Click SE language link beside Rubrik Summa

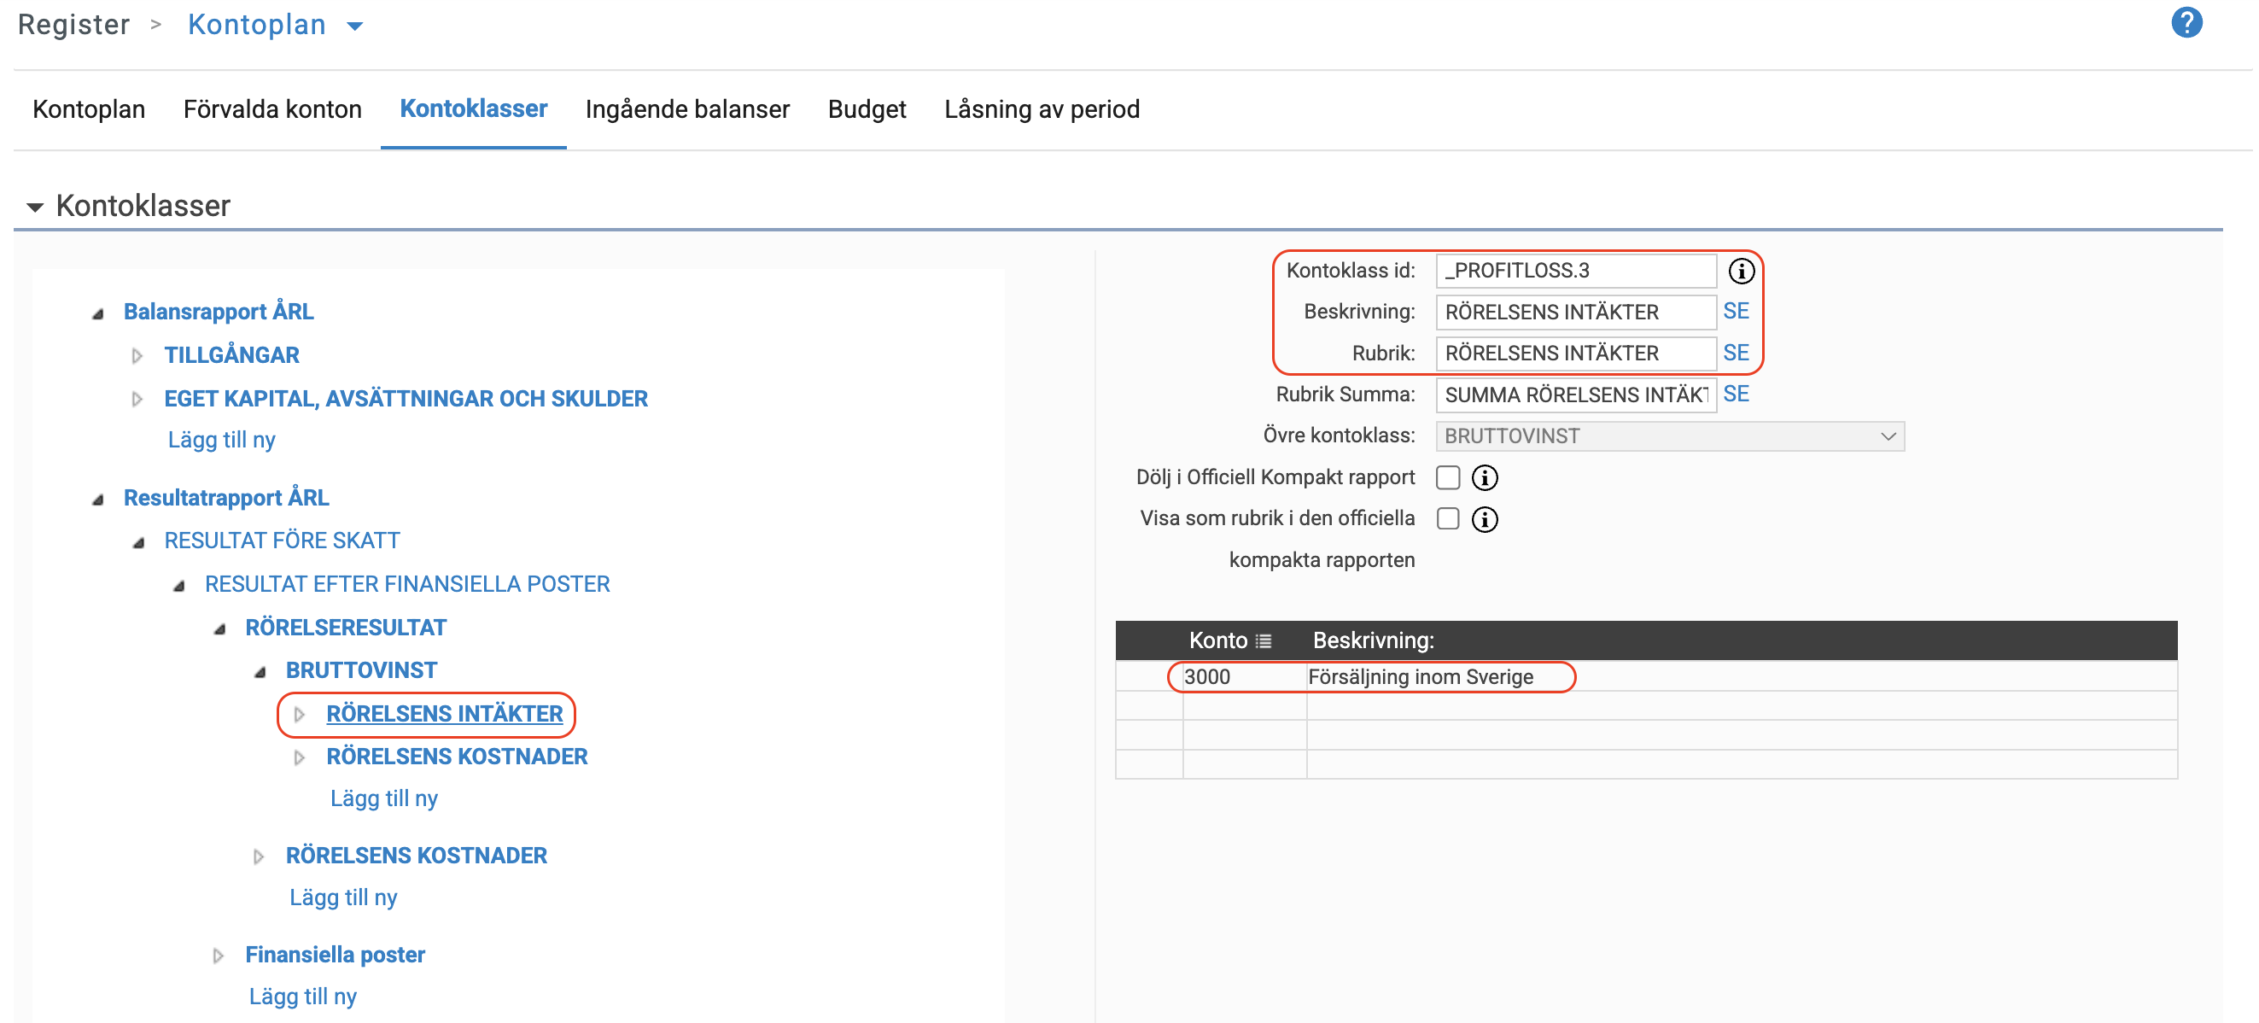tap(1737, 394)
